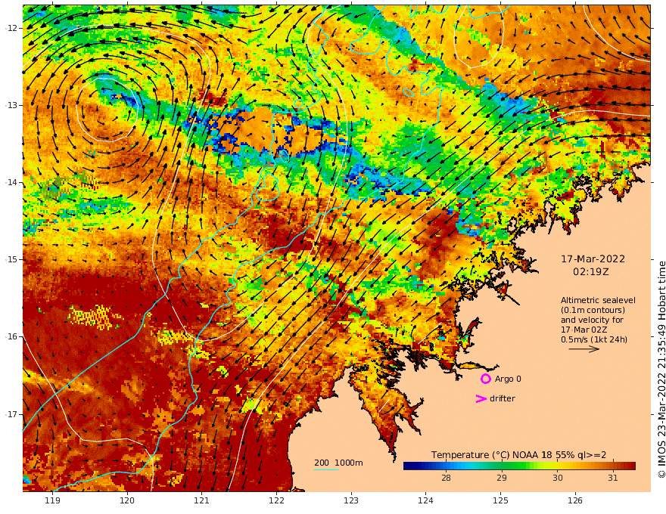
Task: Click the 'Temperature (°C) NOAA 18' title
Action: [491, 455]
